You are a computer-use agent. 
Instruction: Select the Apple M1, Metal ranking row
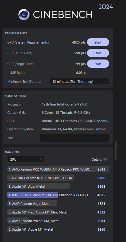tap(58, 229)
